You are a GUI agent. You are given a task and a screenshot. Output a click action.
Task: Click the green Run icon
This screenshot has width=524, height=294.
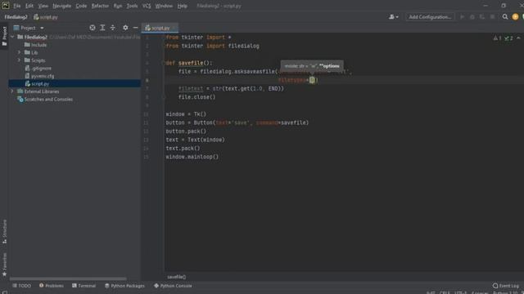pyautogui.click(x=462, y=16)
